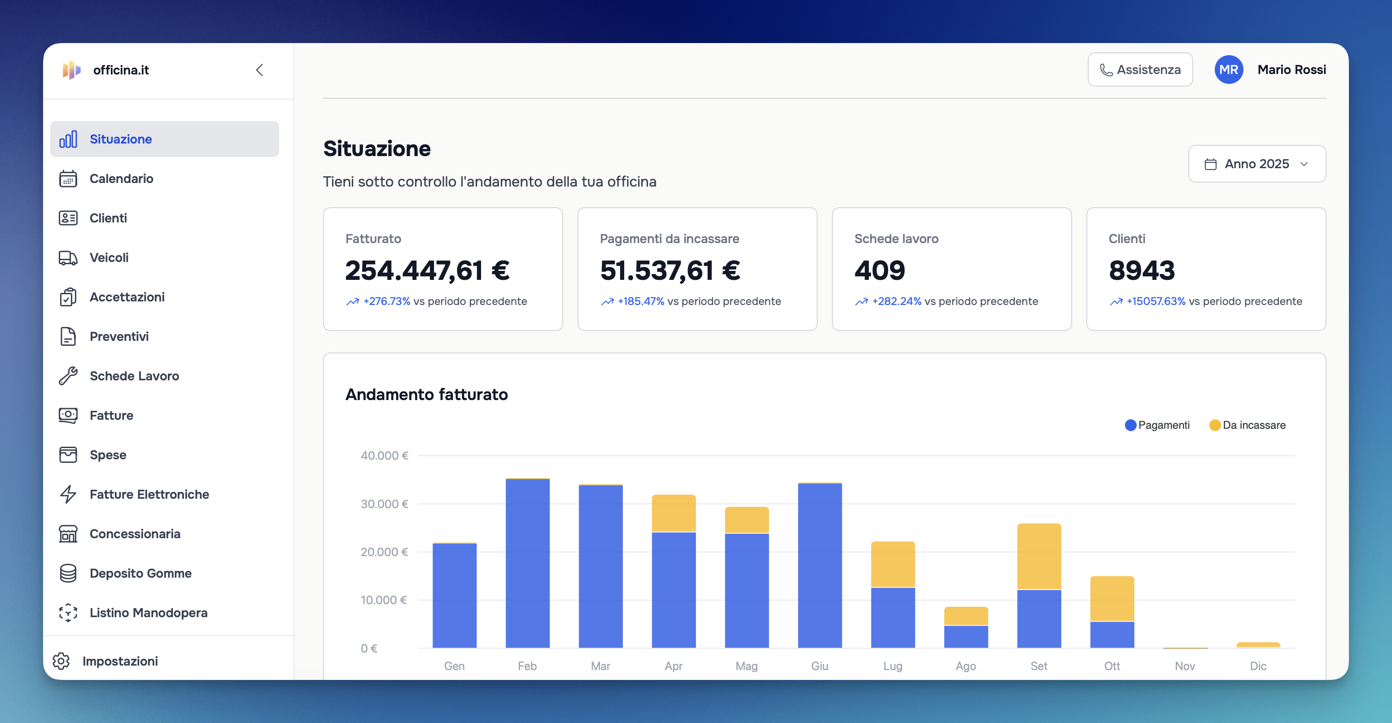Open the Spese sidebar link

[x=108, y=455]
